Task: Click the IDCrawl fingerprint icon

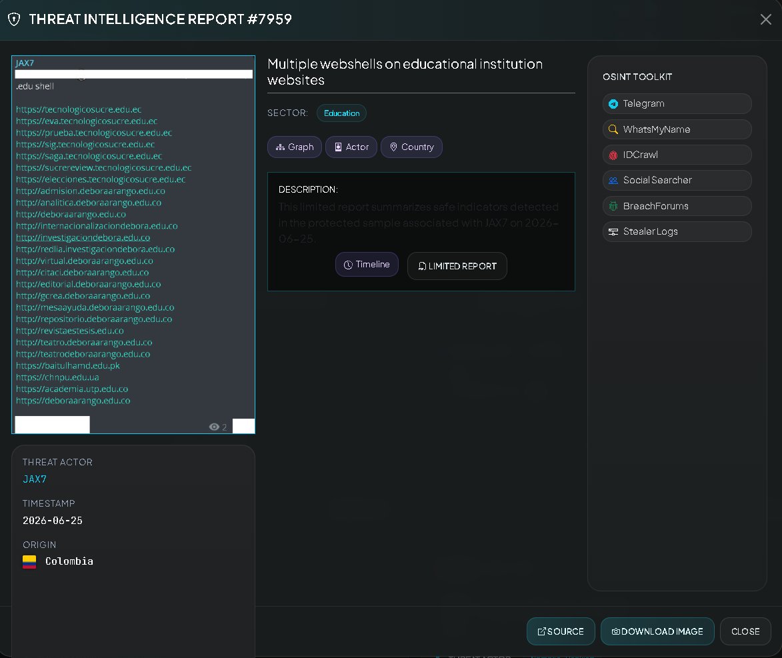Action: coord(613,155)
